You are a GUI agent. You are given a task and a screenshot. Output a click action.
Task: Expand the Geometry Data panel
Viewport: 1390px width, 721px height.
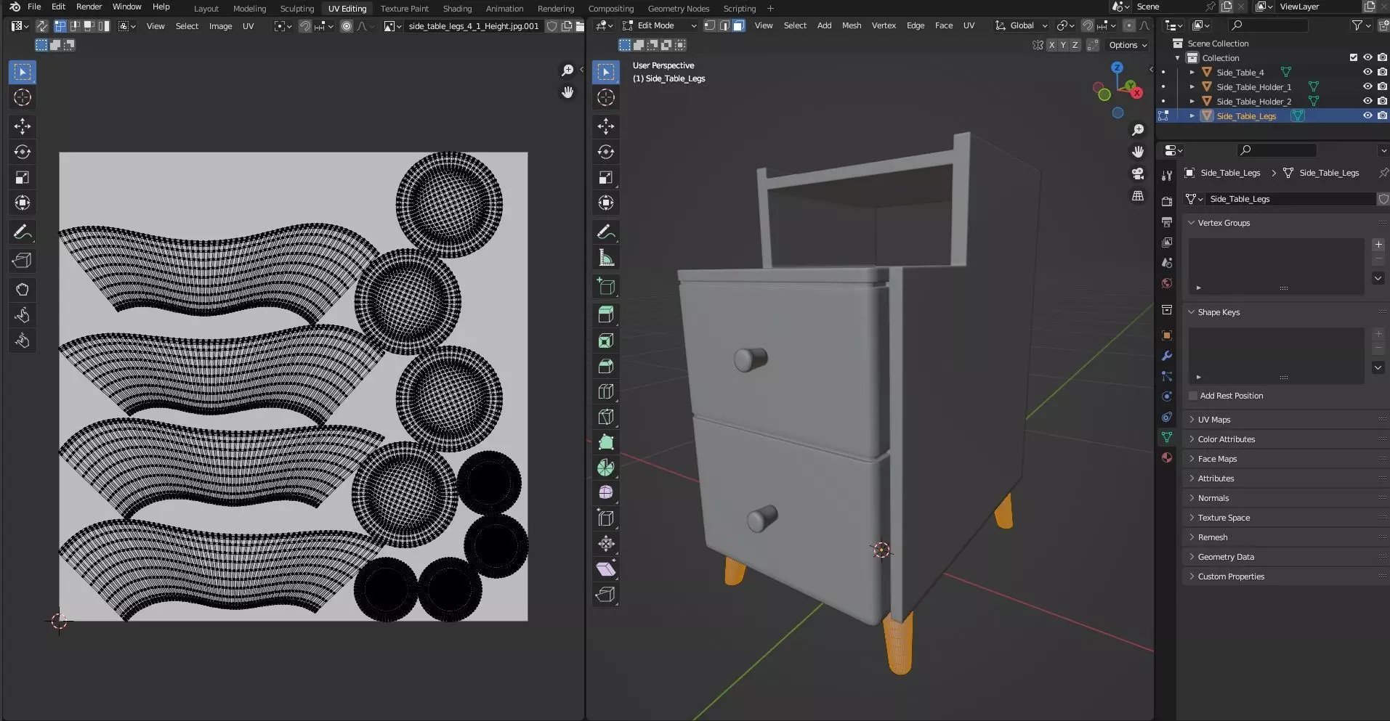[x=1225, y=557]
